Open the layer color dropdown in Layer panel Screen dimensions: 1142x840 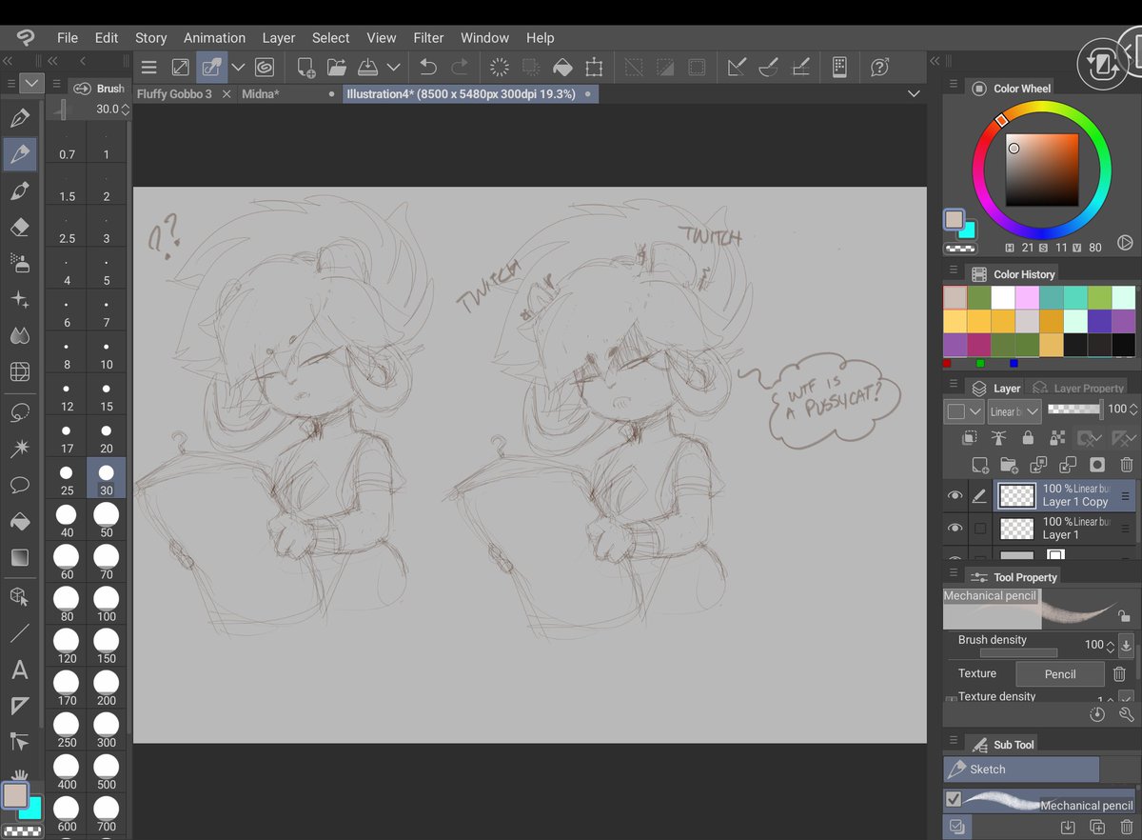click(x=963, y=410)
